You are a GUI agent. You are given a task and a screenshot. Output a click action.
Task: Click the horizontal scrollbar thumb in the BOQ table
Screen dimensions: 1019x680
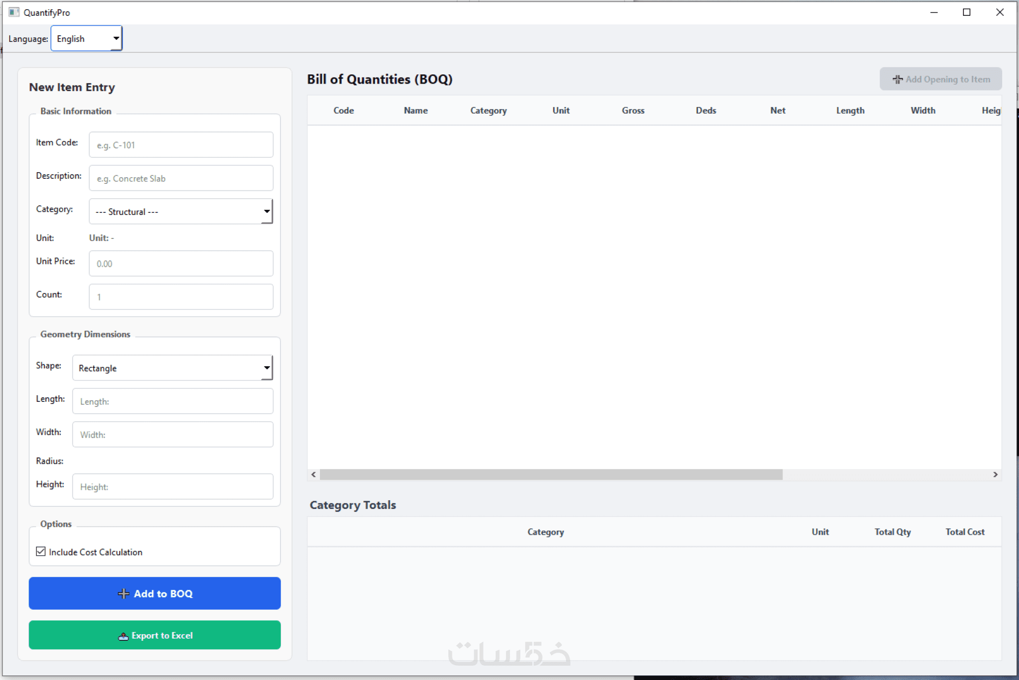click(550, 474)
